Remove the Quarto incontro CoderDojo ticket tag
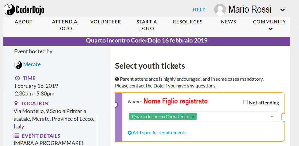The width and height of the screenshot is (299, 146). coord(193,117)
